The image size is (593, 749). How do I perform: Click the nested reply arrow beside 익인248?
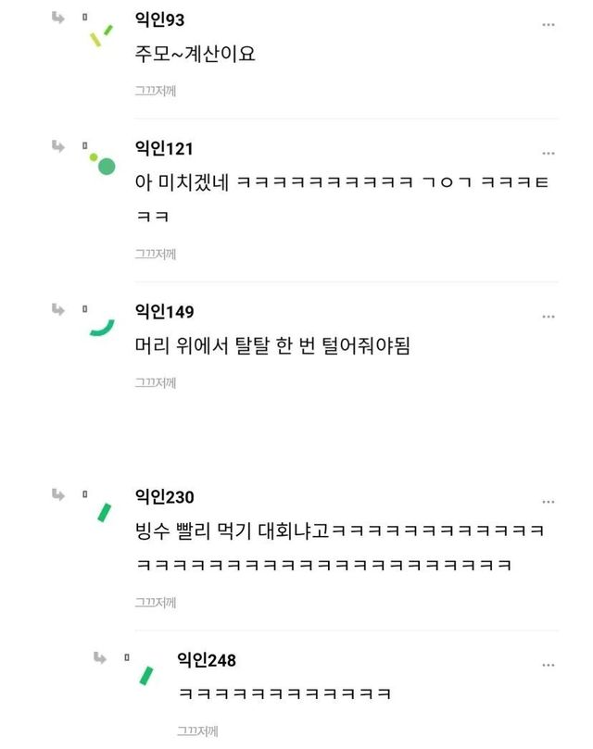pyautogui.click(x=99, y=657)
